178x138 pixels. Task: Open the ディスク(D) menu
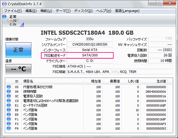(83, 11)
